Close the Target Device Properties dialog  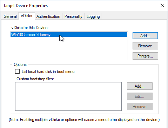click(162, 5)
